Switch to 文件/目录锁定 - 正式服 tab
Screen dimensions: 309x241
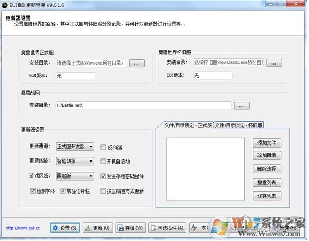188,125
